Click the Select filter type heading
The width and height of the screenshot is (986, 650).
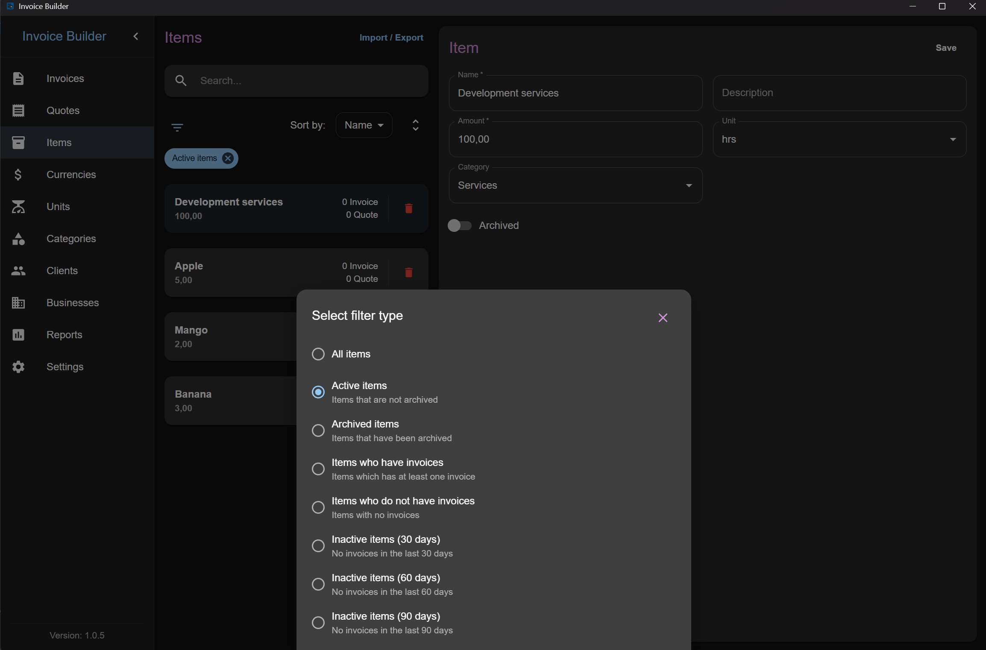pyautogui.click(x=357, y=316)
